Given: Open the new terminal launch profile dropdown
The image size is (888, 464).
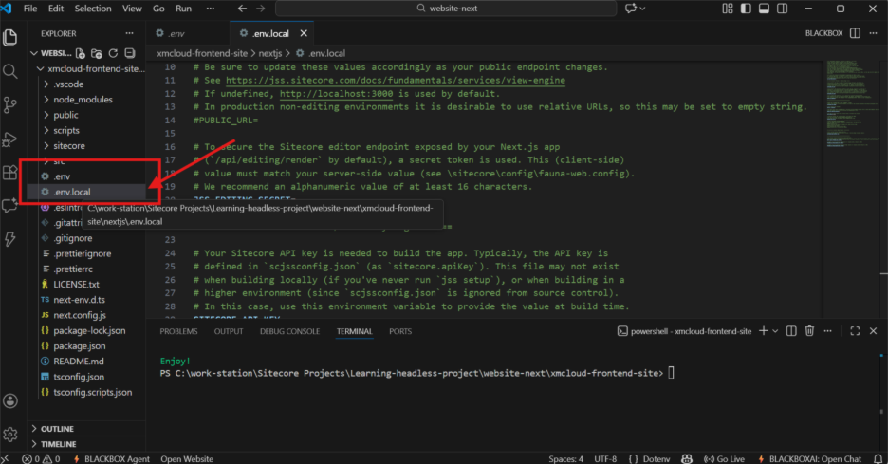Looking at the screenshot, I should (x=777, y=331).
